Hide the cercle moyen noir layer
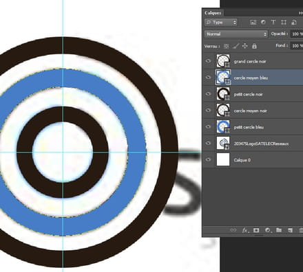 coord(208,111)
